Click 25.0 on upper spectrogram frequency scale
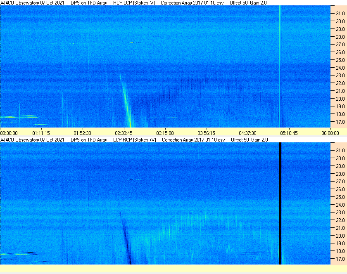The width and height of the screenshot is (347, 274). tap(340, 60)
